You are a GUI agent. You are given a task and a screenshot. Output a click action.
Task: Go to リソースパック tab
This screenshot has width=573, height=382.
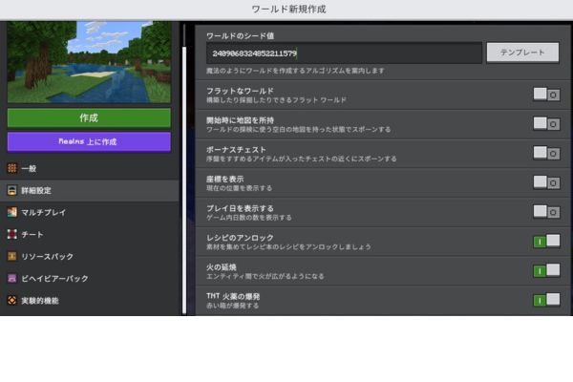(90, 256)
